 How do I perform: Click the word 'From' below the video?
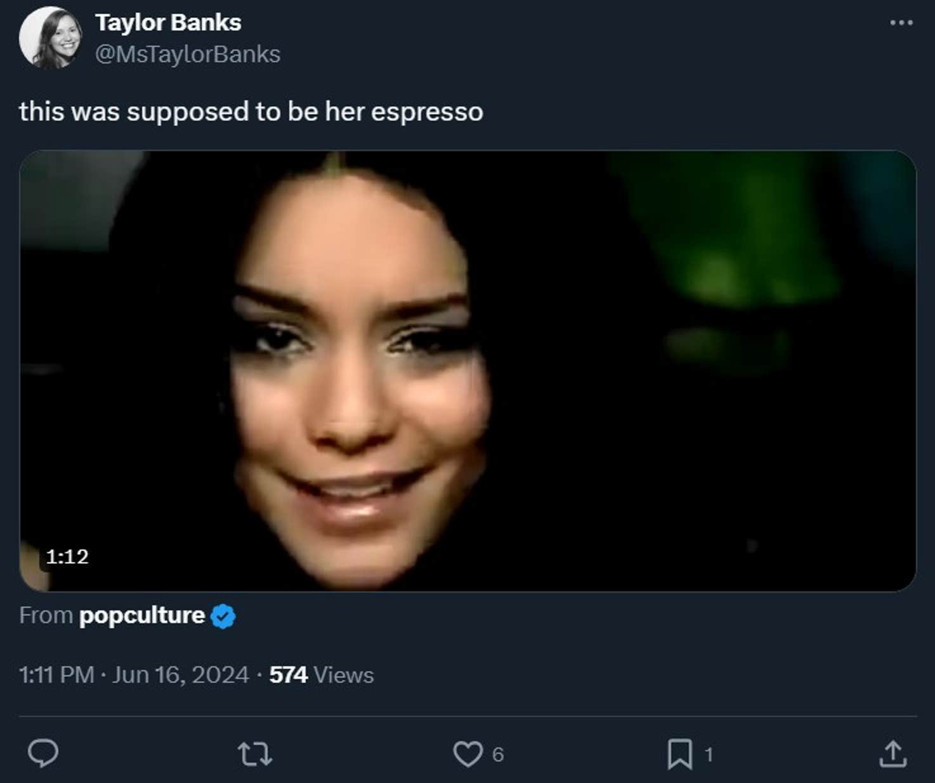tap(46, 615)
